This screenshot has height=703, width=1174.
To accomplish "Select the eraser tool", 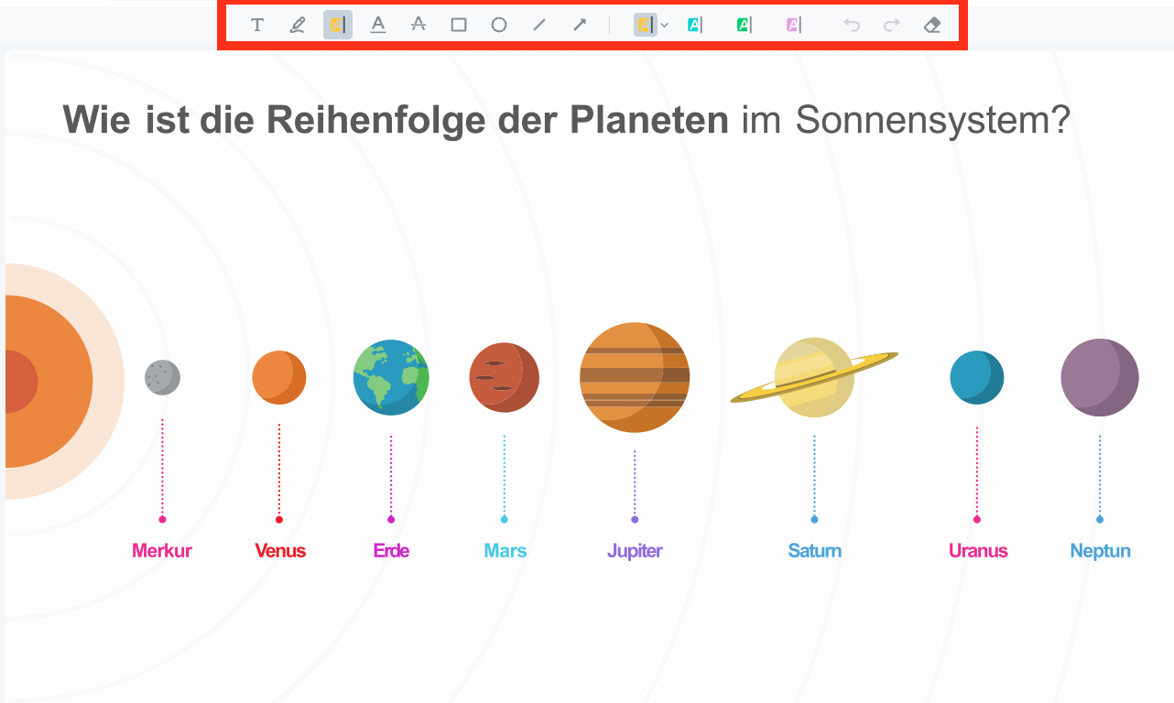I will point(932,25).
